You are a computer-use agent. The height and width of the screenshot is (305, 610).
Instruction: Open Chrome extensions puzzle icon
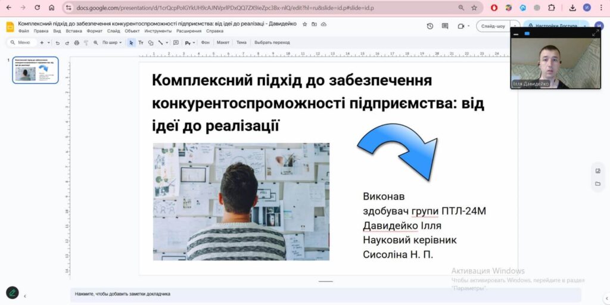551,8
